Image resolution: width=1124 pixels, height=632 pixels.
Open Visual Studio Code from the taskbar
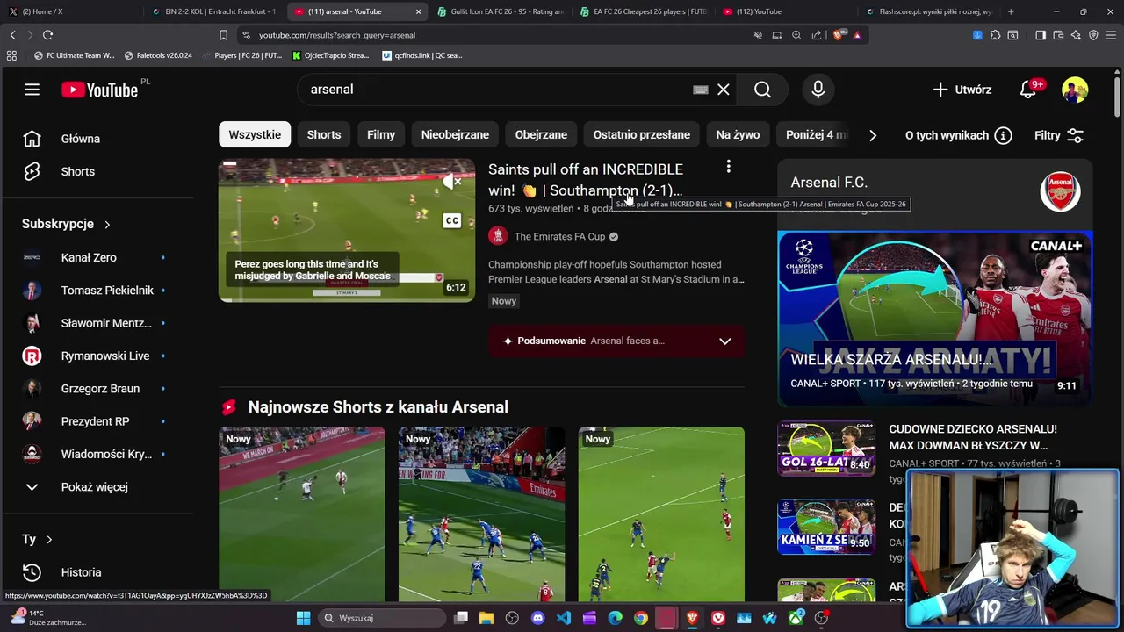tap(564, 618)
